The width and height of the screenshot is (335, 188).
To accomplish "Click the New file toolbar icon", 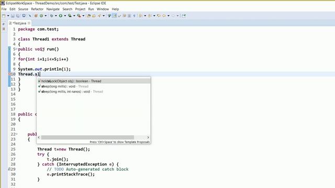I will 4,16.
